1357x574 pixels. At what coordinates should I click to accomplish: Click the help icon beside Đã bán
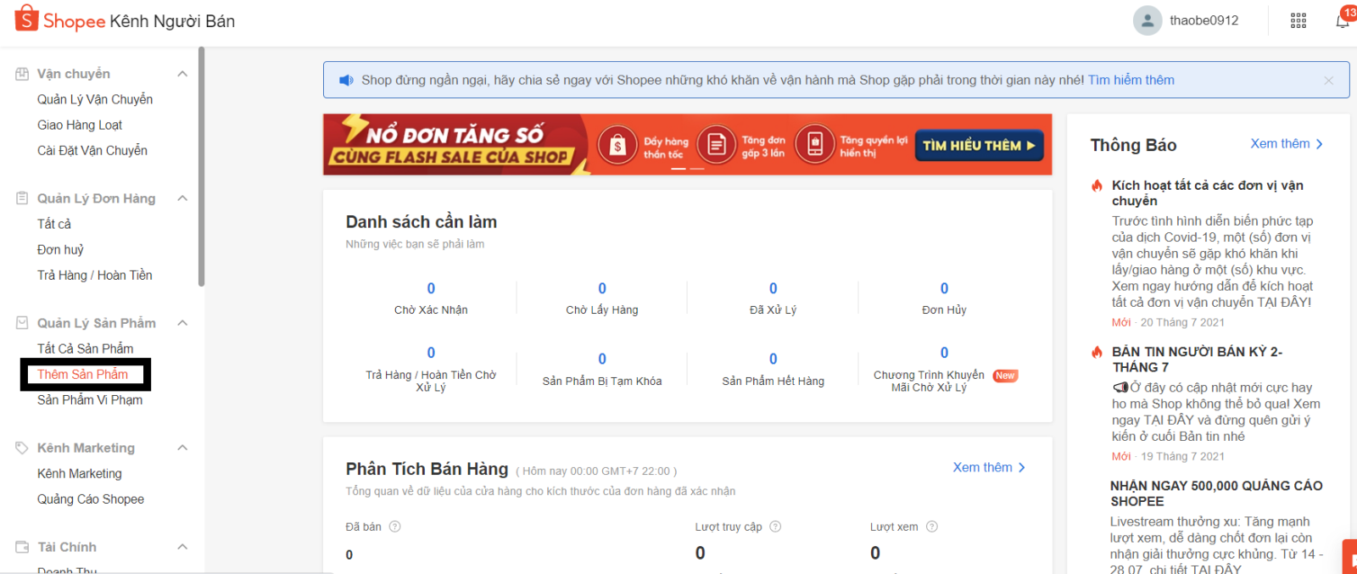click(x=394, y=527)
